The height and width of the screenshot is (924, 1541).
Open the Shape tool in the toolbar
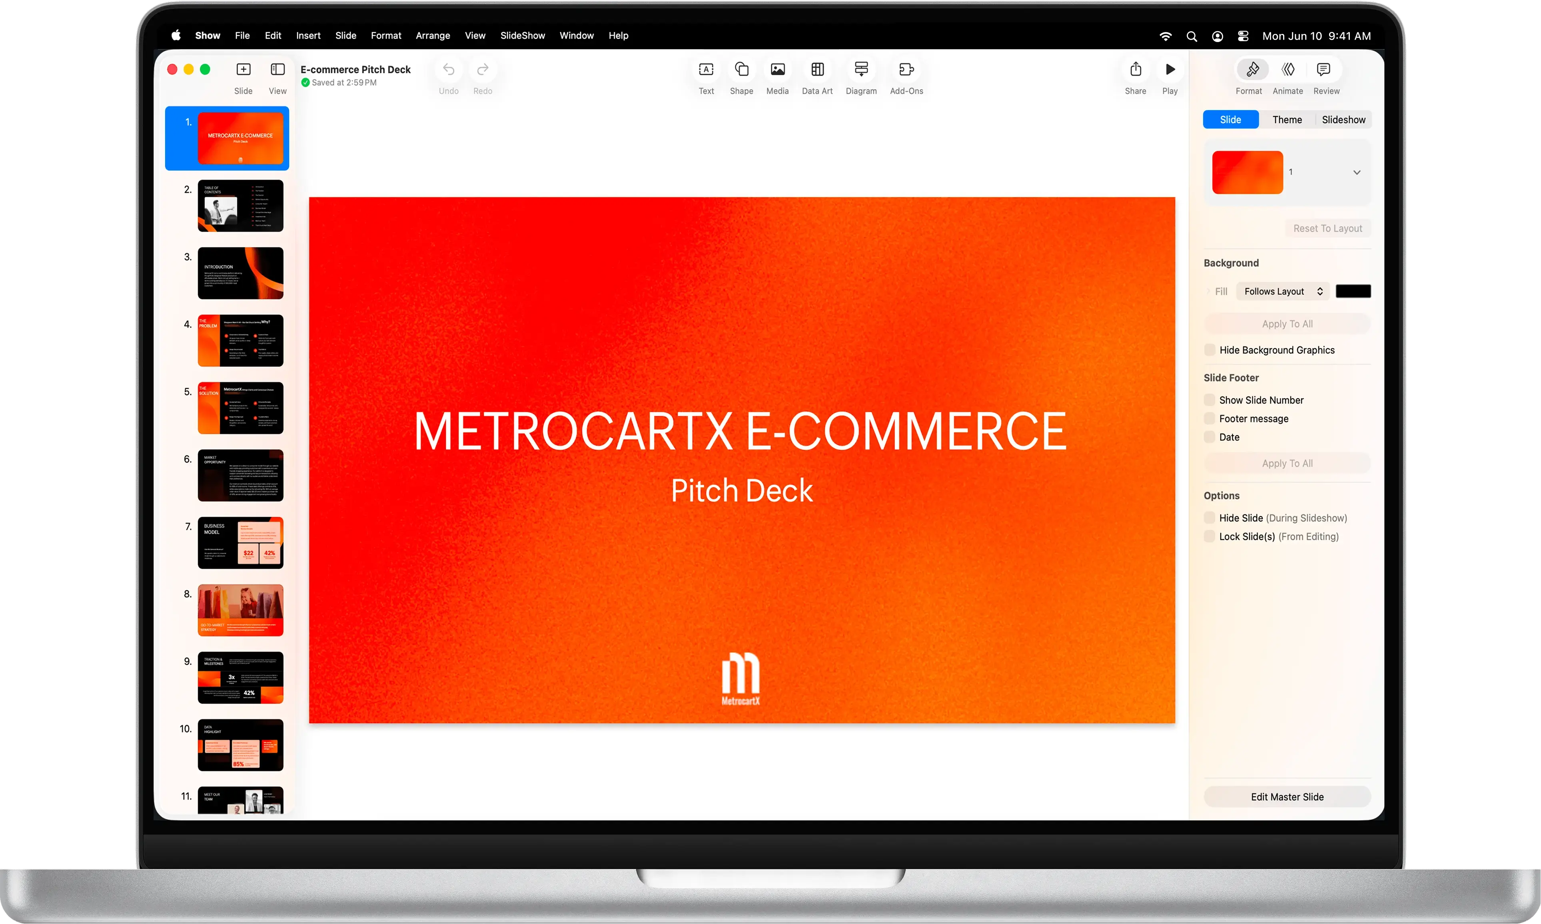[741, 70]
